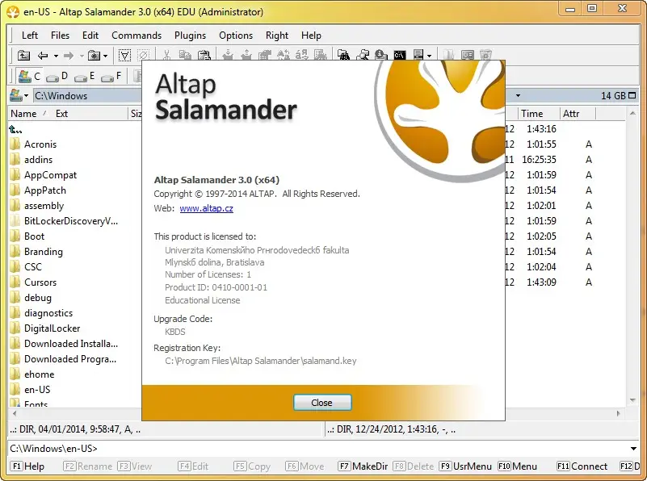Open the Left menu
The height and width of the screenshot is (481, 647).
30,36
